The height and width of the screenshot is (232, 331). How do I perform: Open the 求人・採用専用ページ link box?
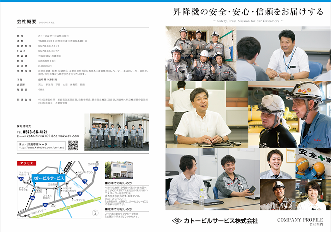(x=41, y=146)
